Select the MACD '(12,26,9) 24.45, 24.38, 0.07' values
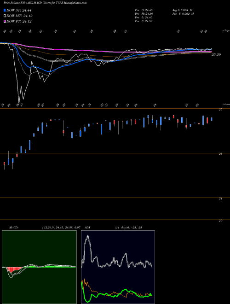This screenshot has width=230, height=304. (x=61, y=228)
